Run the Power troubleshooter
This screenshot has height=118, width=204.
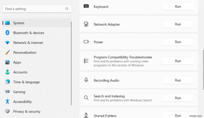tap(178, 42)
